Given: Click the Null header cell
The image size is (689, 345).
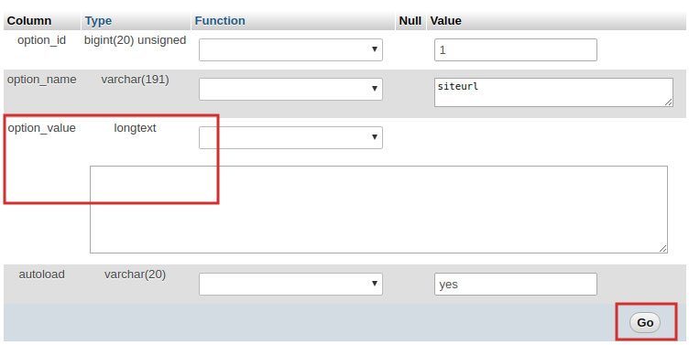Looking at the screenshot, I should [x=410, y=21].
